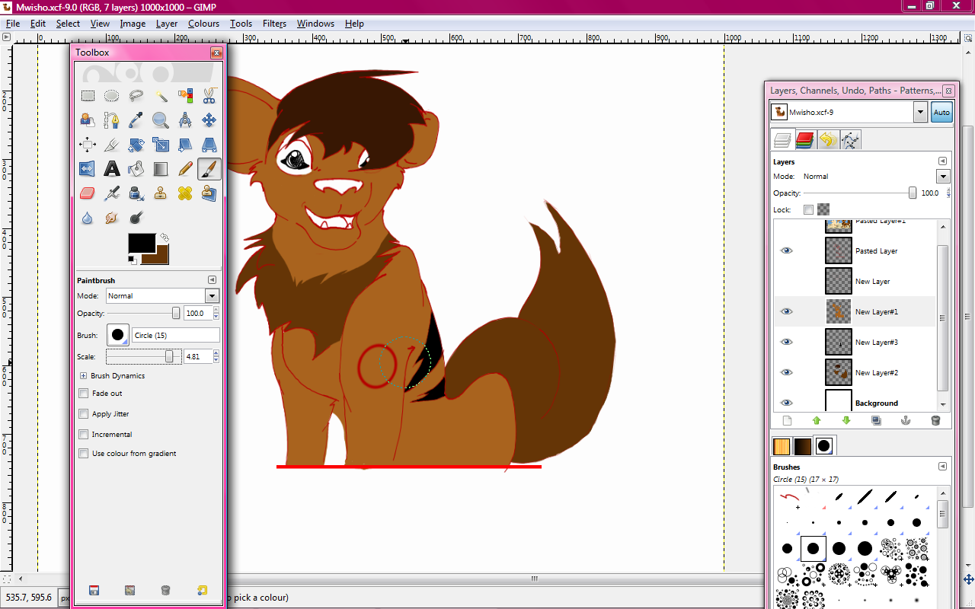Select the New Layer#3 layer

tap(876, 343)
